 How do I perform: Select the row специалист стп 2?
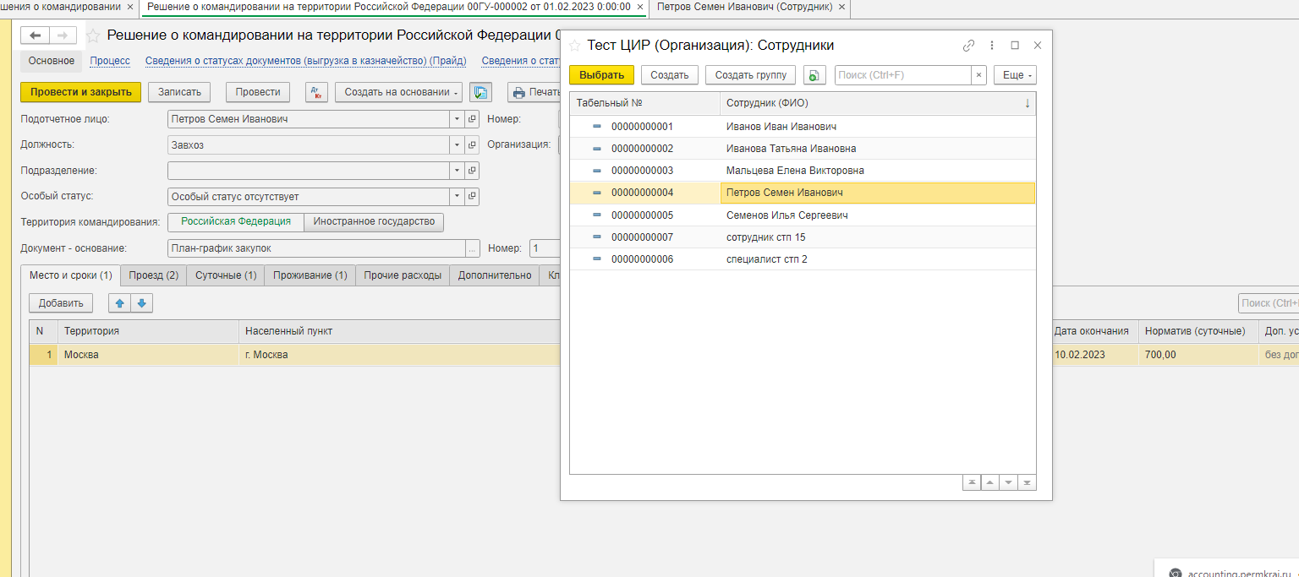point(803,259)
